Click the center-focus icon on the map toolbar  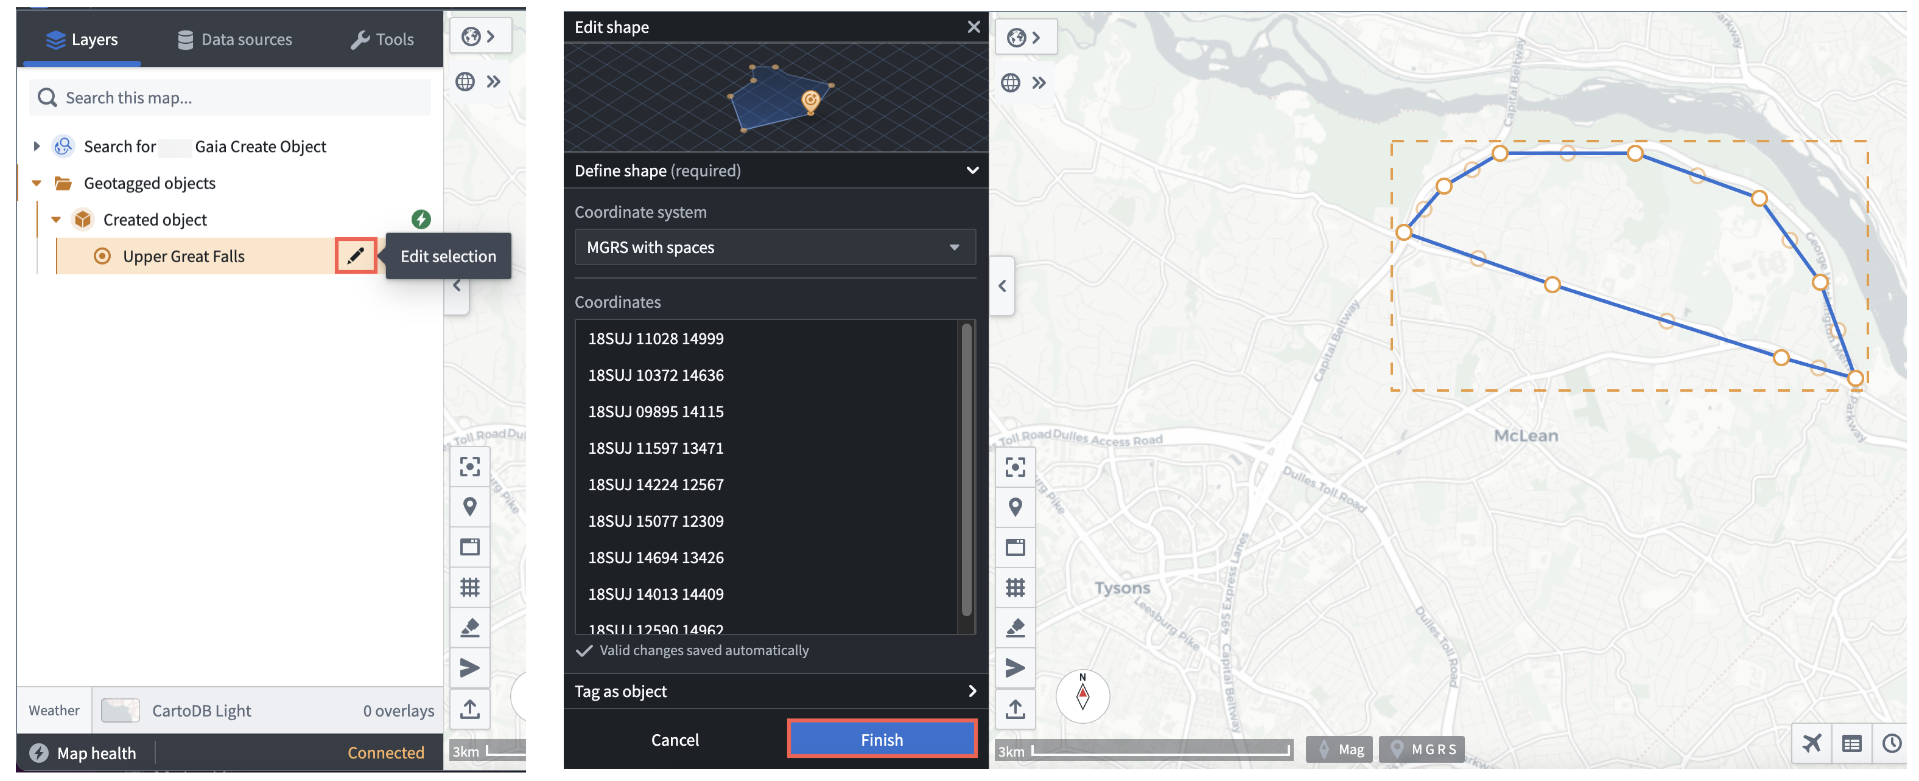(470, 465)
